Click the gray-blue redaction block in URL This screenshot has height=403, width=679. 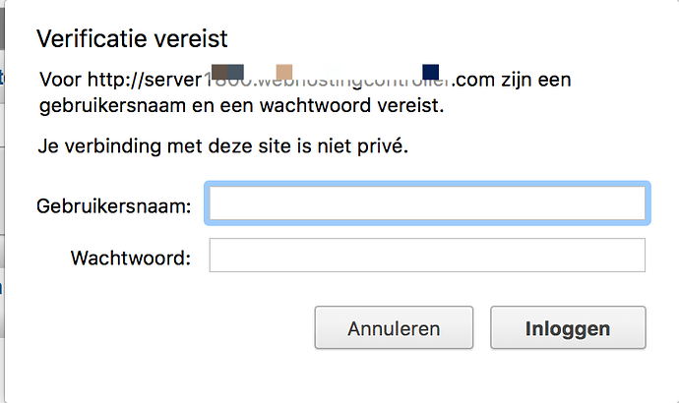235,72
